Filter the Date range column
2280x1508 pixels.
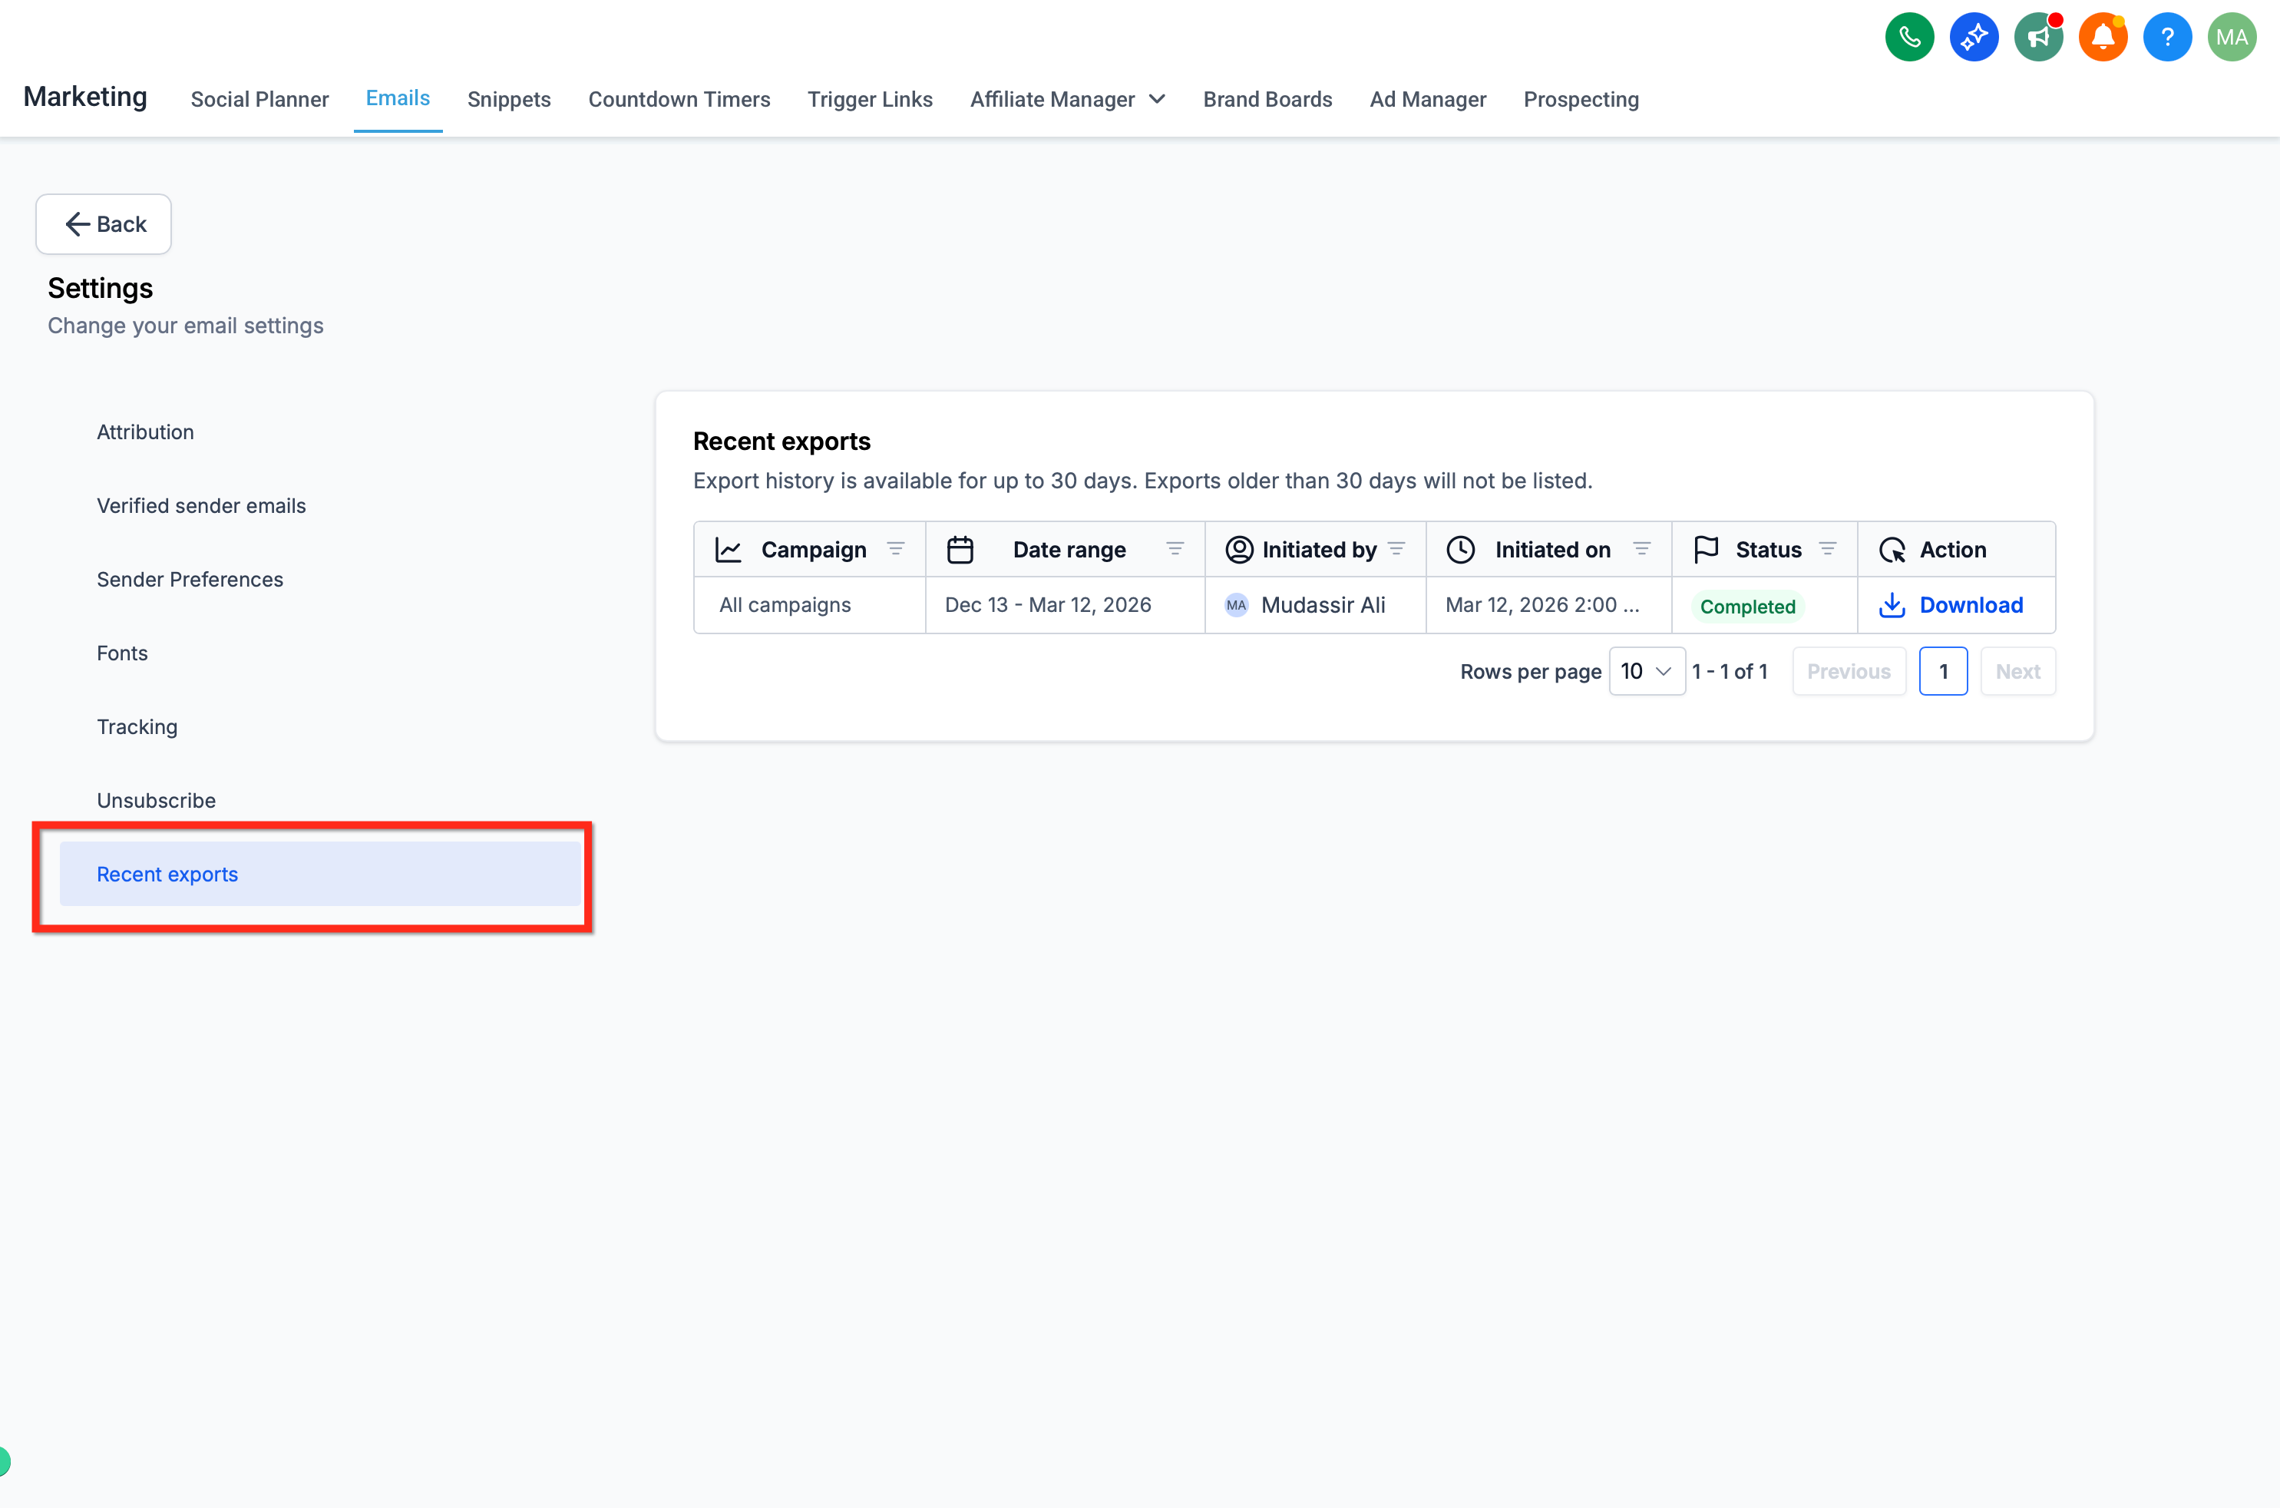tap(1174, 549)
